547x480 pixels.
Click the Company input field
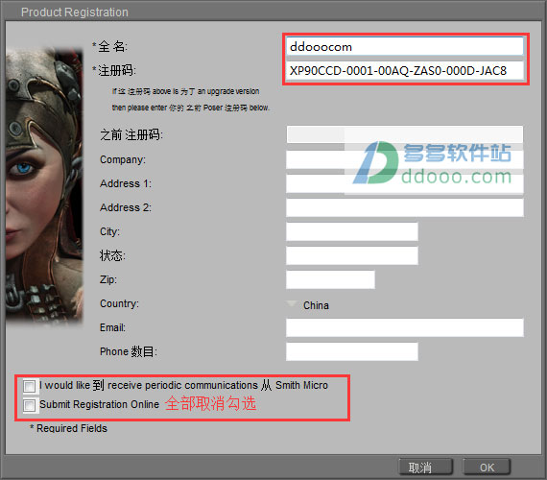(405, 159)
